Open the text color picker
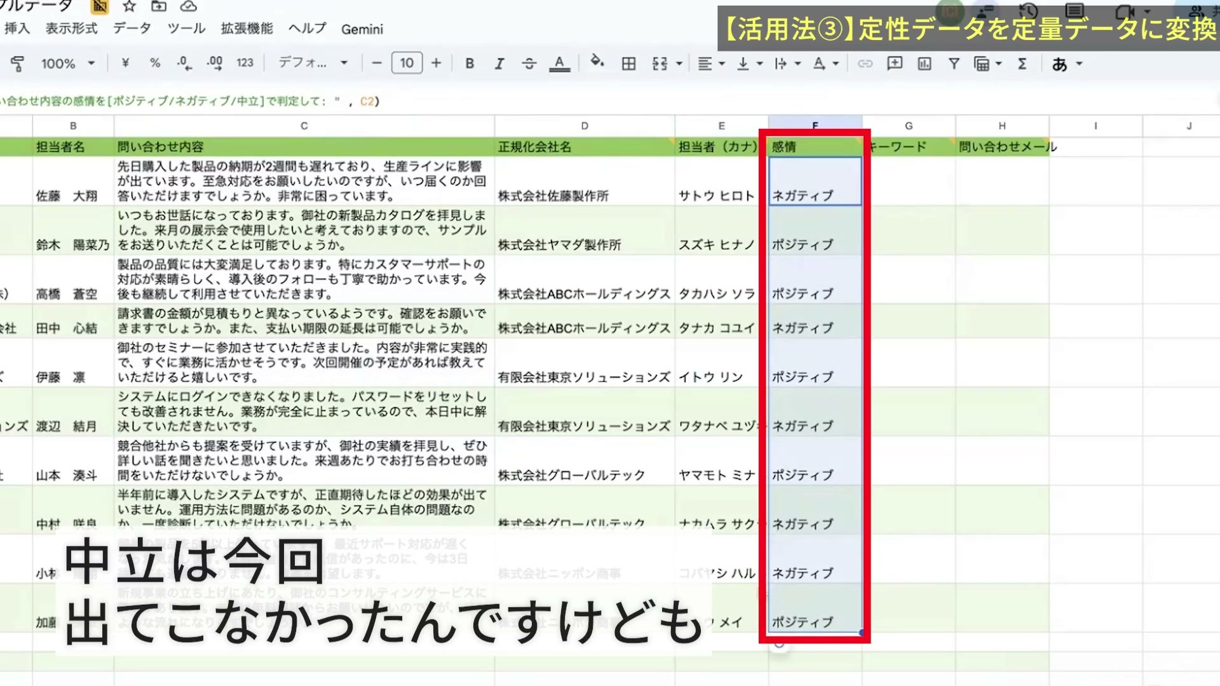1220x686 pixels. [559, 64]
